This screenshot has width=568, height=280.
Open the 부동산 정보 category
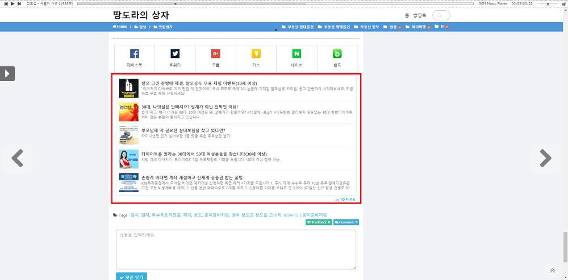(366, 27)
